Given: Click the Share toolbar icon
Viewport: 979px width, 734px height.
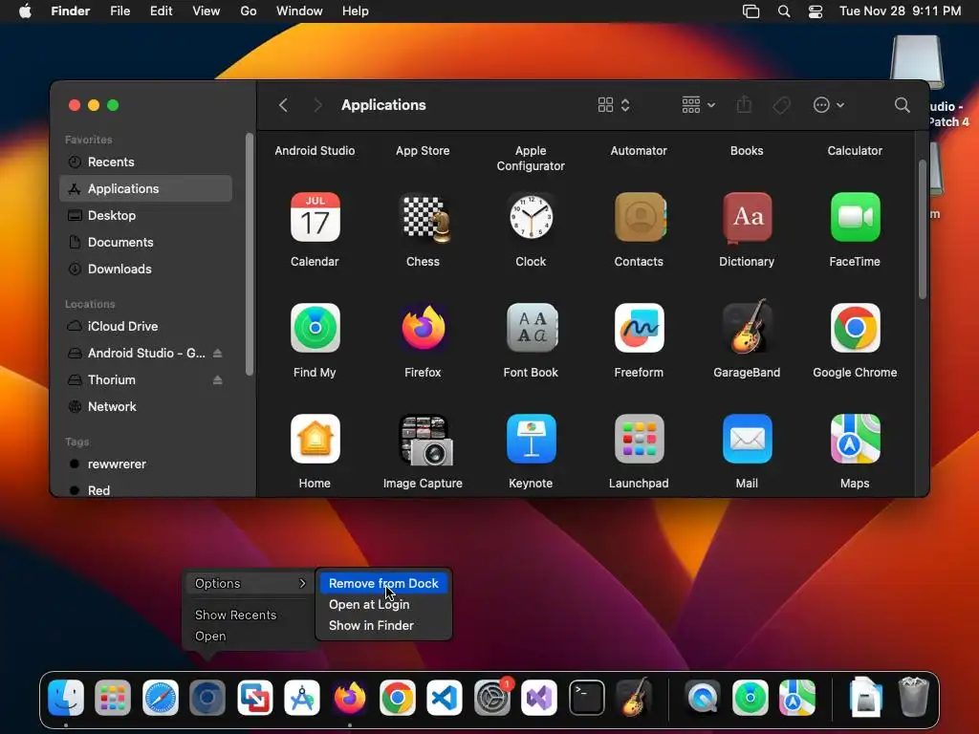Looking at the screenshot, I should [744, 105].
